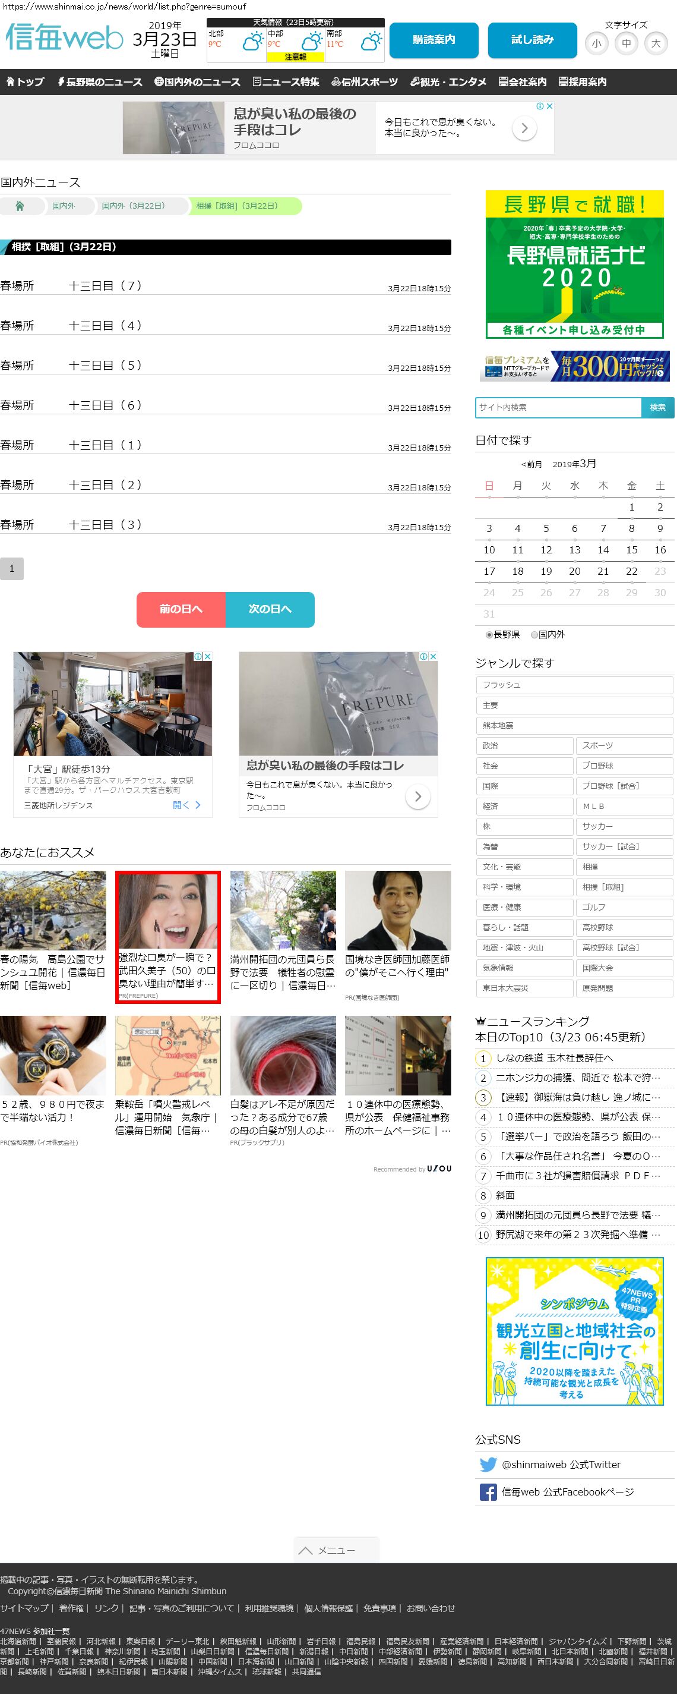
Task: Open the トップ nav menu item
Action: pyautogui.click(x=25, y=81)
